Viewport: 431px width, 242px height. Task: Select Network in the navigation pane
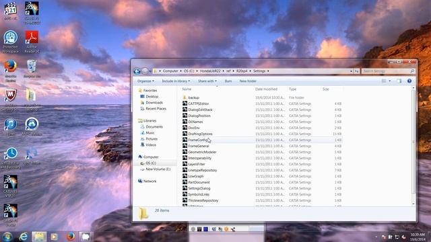click(150, 181)
